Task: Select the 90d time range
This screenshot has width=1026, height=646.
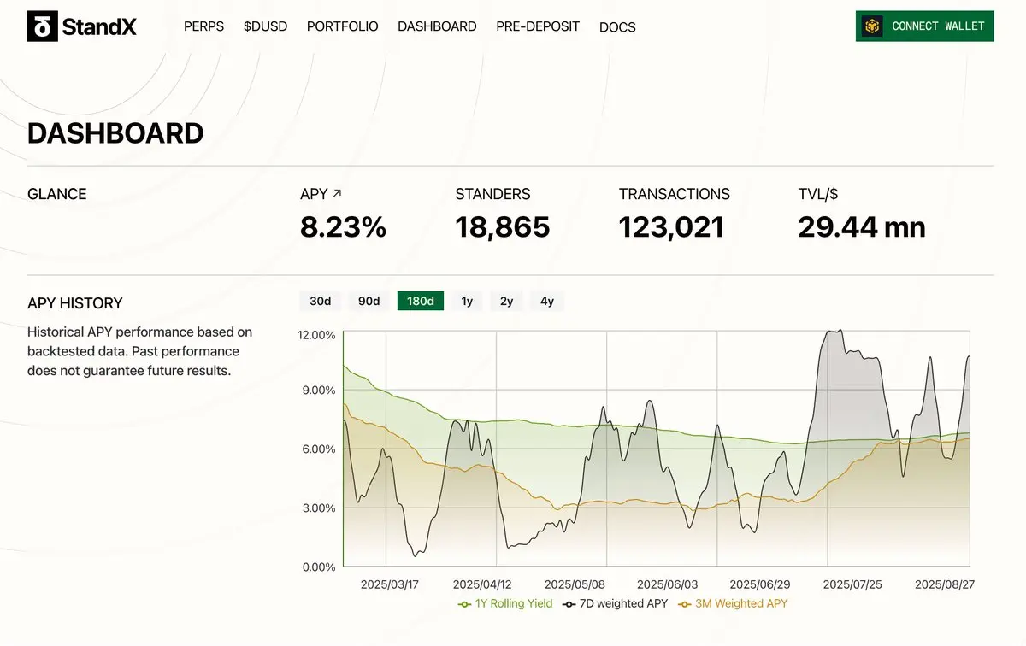Action: [369, 301]
